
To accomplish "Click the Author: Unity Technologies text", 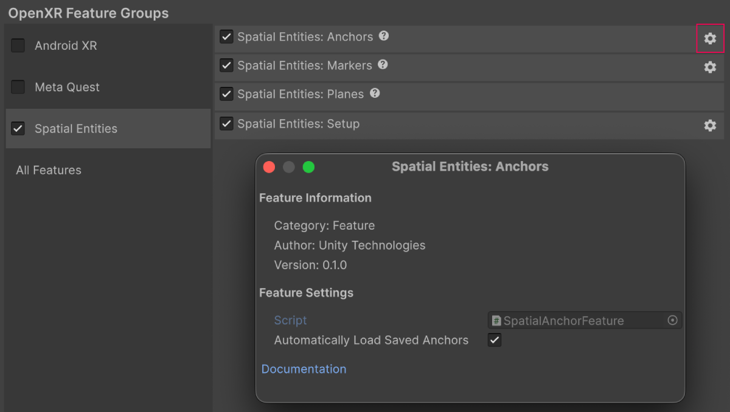I will coord(350,245).
